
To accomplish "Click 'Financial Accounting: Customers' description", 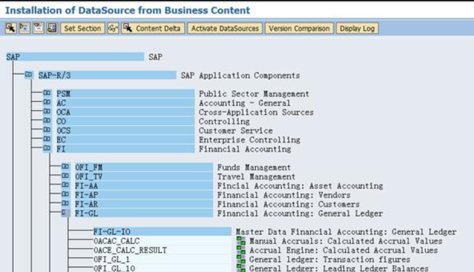I will coord(288,204).
